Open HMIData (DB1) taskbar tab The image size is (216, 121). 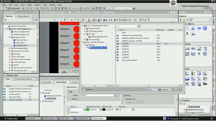pos(82,118)
